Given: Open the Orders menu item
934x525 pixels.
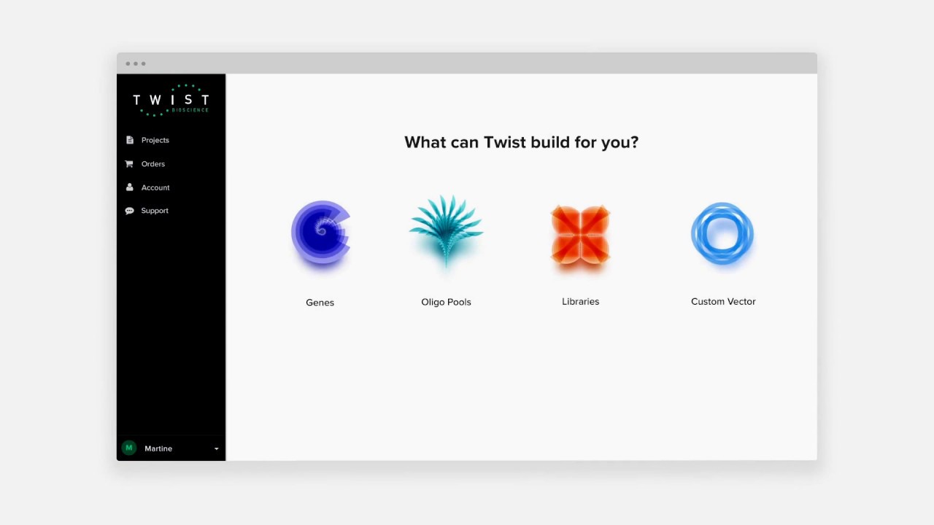Looking at the screenshot, I should click(153, 164).
